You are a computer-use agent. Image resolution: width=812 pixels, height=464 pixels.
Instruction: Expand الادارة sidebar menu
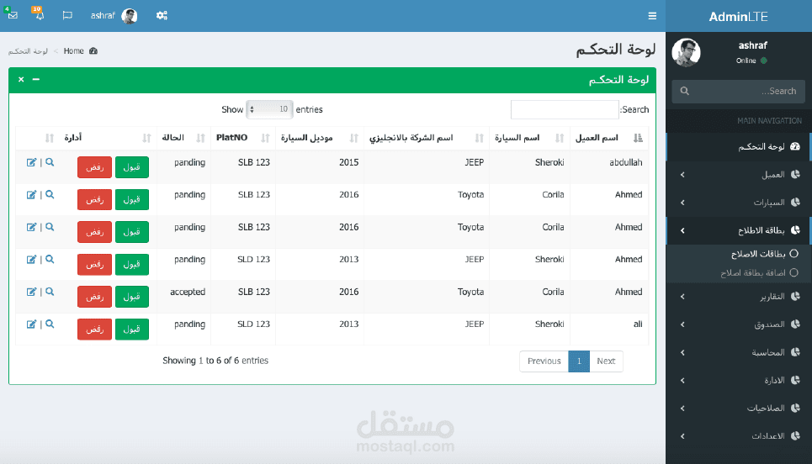739,380
